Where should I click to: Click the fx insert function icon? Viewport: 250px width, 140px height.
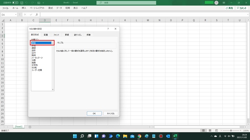37,15
